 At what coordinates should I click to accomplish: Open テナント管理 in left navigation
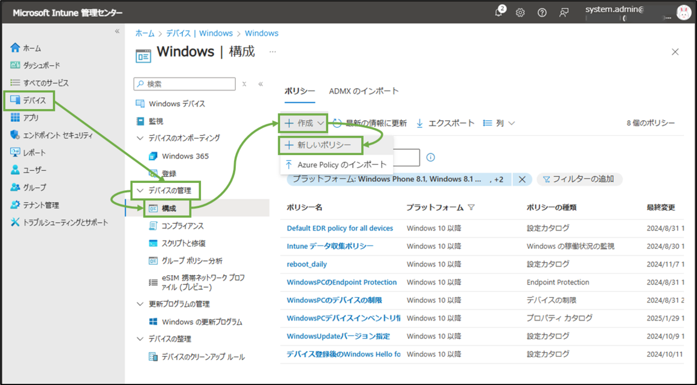(x=34, y=205)
